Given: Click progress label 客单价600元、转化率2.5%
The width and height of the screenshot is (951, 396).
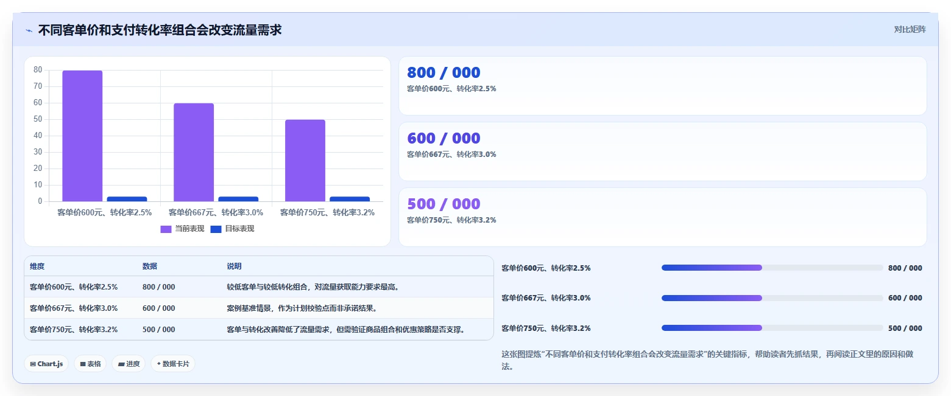Looking at the screenshot, I should (x=546, y=268).
